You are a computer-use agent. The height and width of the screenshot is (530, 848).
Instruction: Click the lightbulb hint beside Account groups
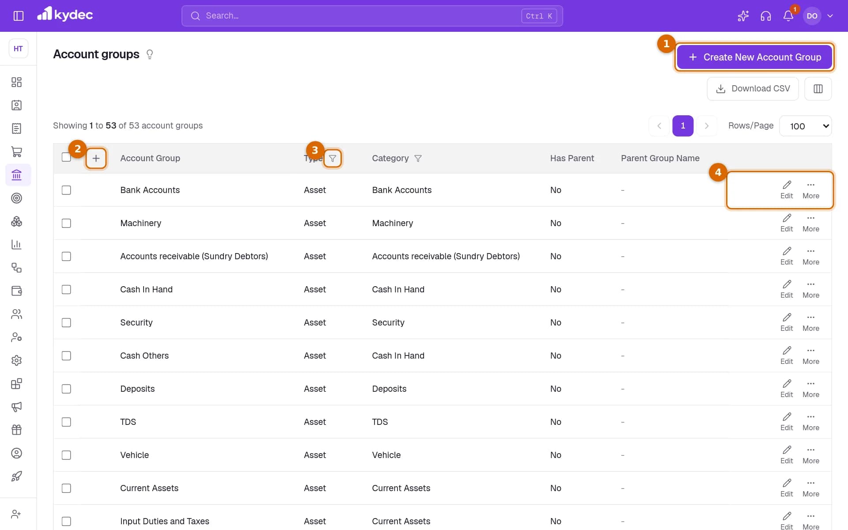[150, 54]
